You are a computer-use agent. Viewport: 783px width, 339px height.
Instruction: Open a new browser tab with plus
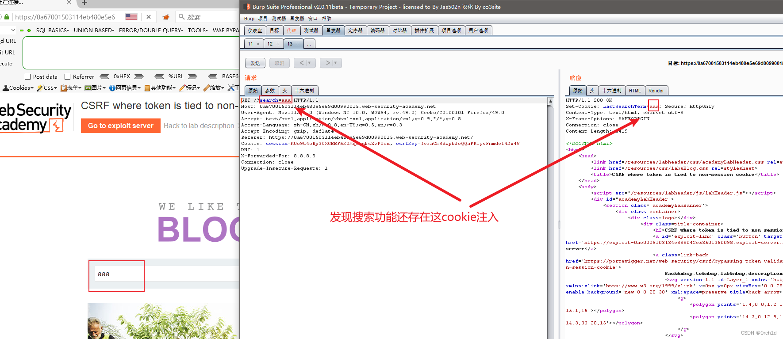84,3
